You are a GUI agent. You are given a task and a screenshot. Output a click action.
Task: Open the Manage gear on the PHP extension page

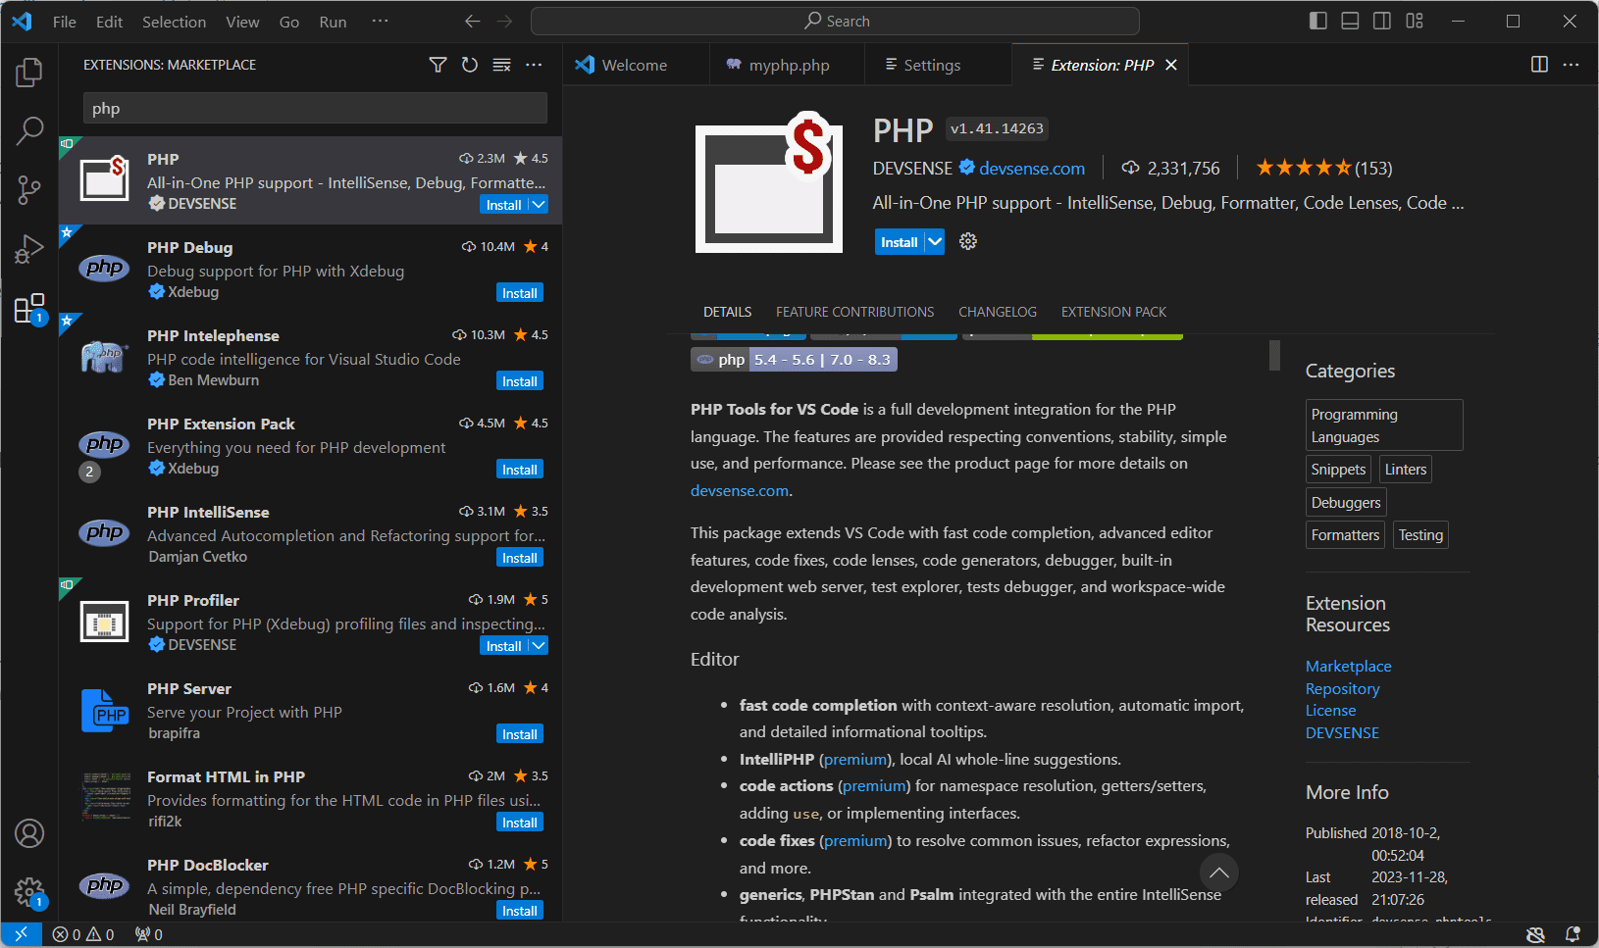click(x=967, y=241)
